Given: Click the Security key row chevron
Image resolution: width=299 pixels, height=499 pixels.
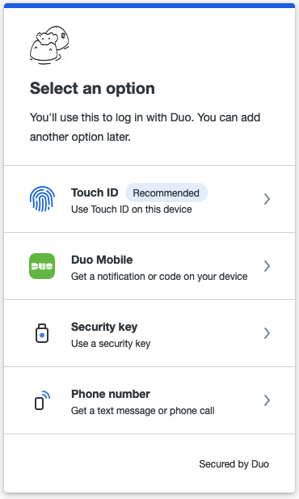Looking at the screenshot, I should tap(267, 333).
